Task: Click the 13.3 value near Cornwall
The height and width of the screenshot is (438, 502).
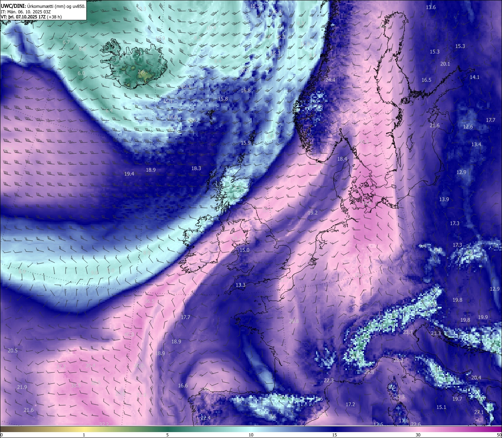Action: (240, 285)
